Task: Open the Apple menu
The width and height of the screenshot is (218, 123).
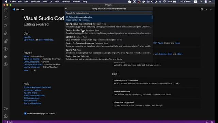Action: tap(6, 2)
